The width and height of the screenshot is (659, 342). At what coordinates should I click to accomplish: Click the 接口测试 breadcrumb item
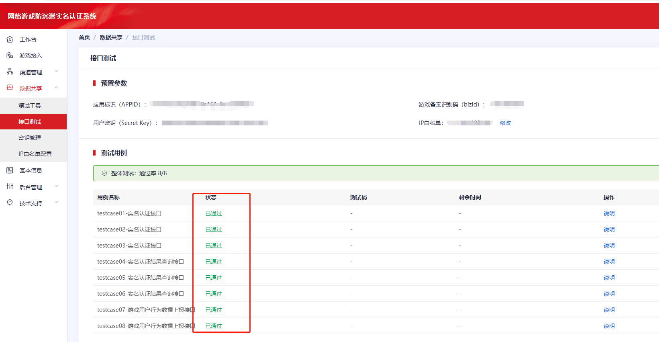(143, 37)
